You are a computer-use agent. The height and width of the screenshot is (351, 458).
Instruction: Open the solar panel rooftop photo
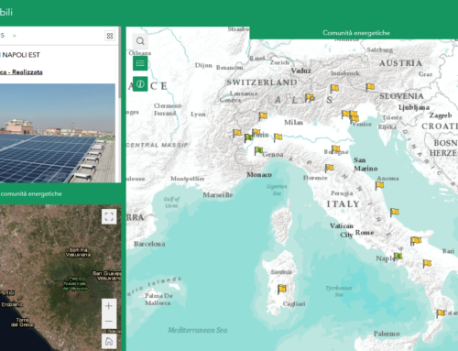tap(58, 133)
